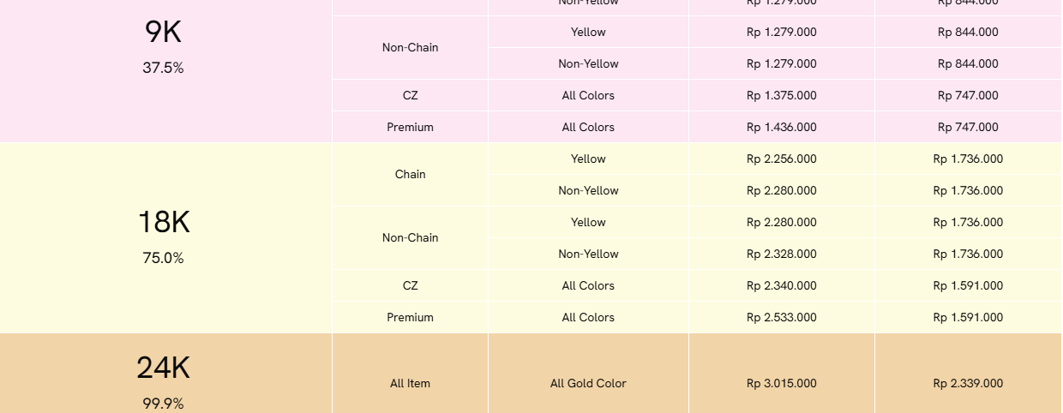Select the 24K karat heading
Image resolution: width=1063 pixels, height=413 pixels.
164,368
